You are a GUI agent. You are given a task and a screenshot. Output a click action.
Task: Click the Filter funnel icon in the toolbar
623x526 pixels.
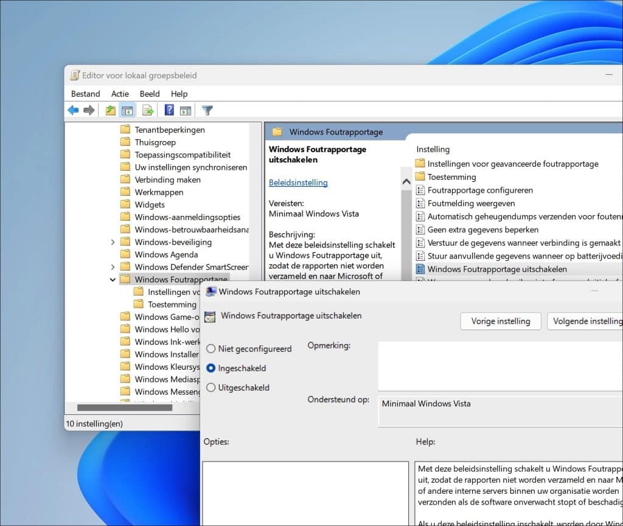coord(207,110)
